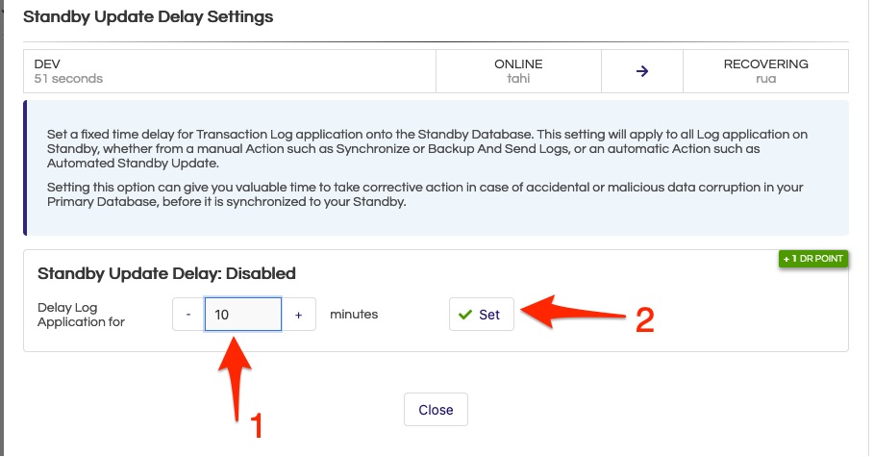Select the DEV configuration name cell
Screen dimensions: 874x457
(x=230, y=71)
